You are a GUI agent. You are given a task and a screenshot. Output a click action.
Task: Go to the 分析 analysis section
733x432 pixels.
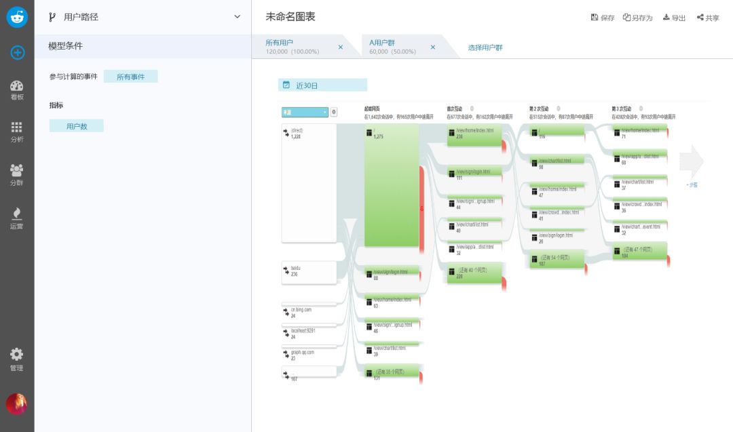tap(17, 132)
